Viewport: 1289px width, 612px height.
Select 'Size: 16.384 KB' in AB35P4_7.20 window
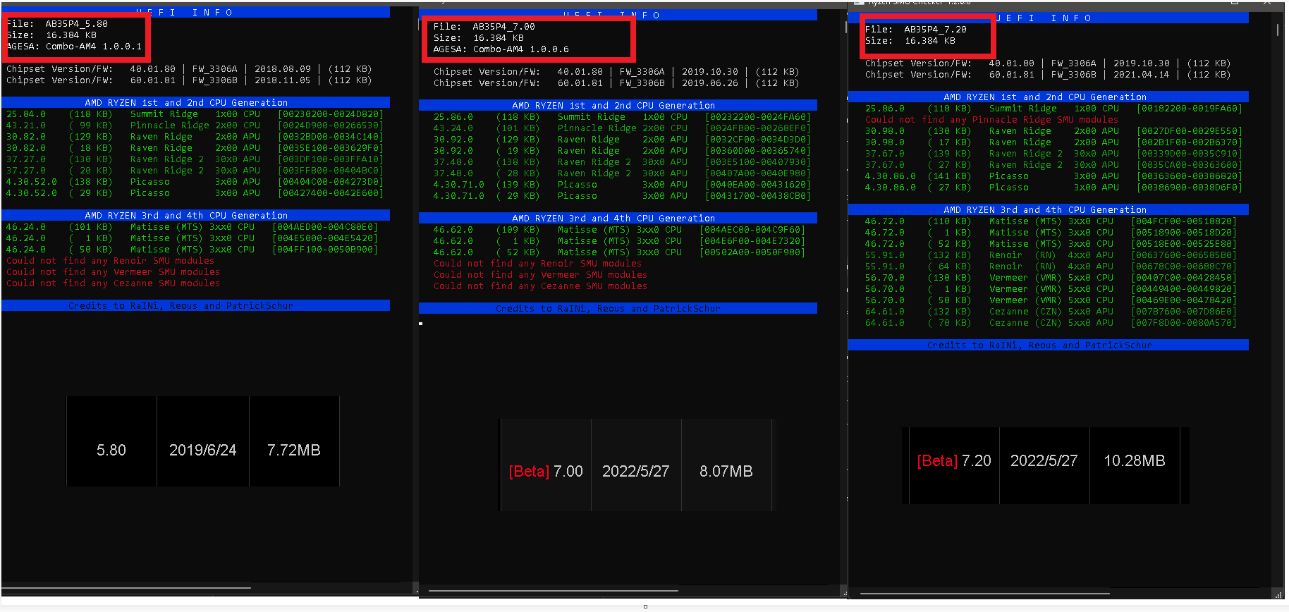pos(910,41)
